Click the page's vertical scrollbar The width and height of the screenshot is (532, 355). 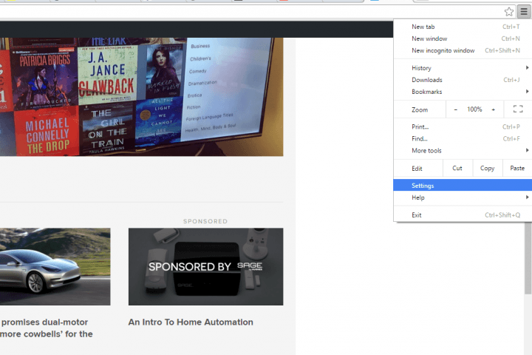528,259
